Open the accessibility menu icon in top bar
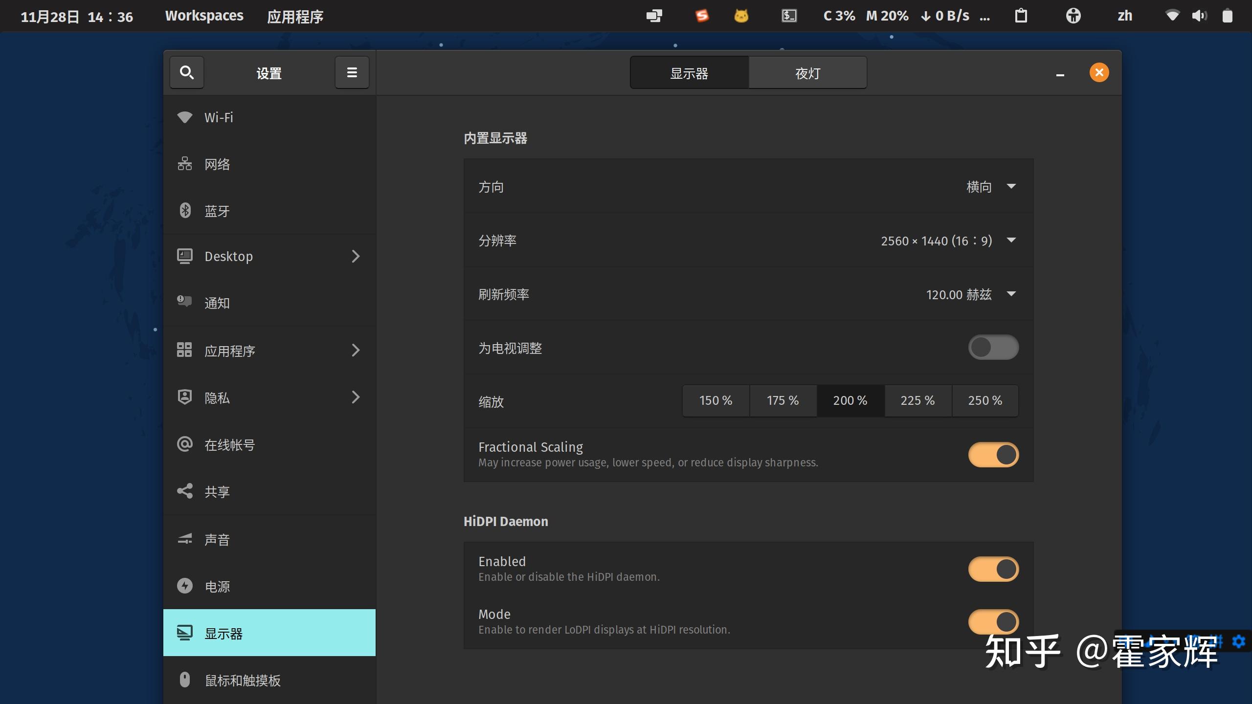 tap(1073, 16)
